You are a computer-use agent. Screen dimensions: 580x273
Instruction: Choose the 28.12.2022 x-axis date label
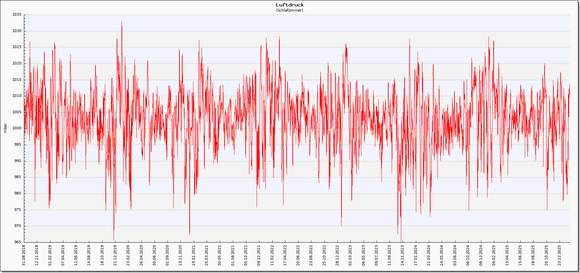[337, 255]
